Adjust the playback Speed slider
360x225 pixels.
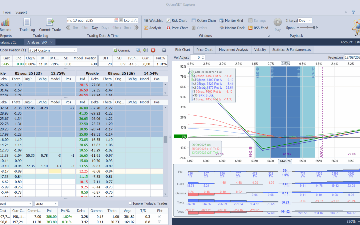(x=307, y=28)
